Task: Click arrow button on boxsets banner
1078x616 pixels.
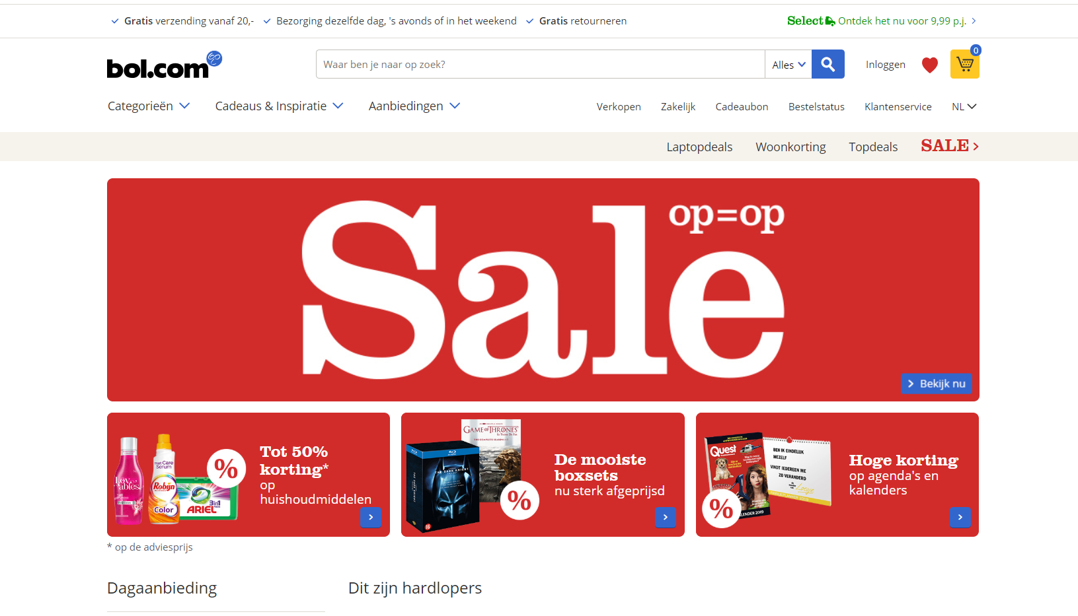Action: pos(666,517)
